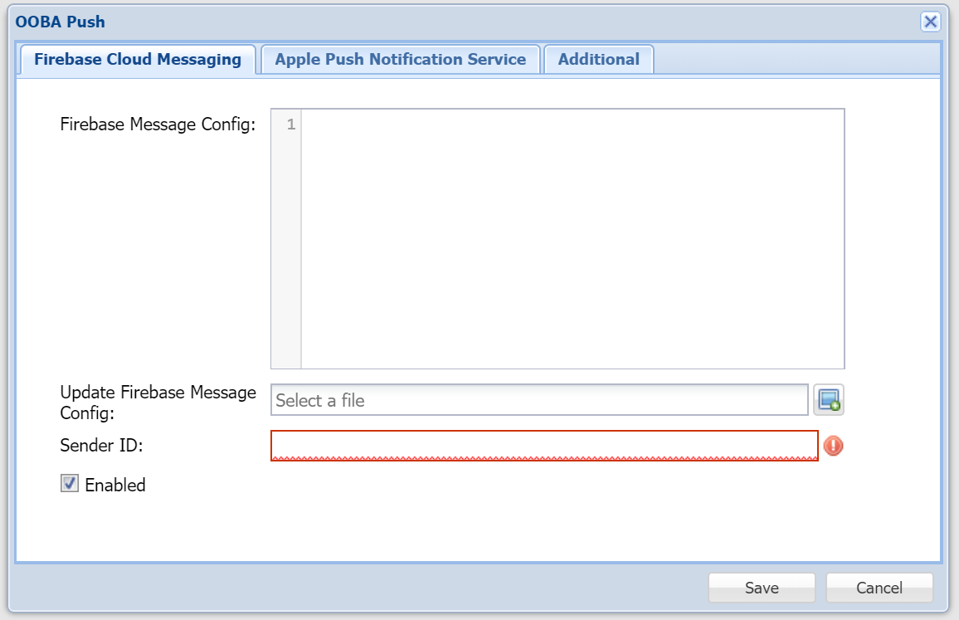The width and height of the screenshot is (959, 620).
Task: Click the Select a file field
Action: click(x=539, y=400)
